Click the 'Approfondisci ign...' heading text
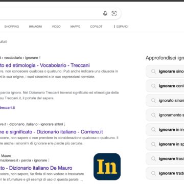This screenshot has width=184, height=184. (x=165, y=58)
